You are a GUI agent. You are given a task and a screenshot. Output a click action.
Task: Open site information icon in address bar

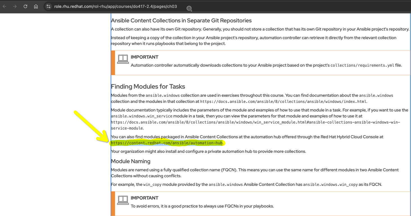(48, 6)
